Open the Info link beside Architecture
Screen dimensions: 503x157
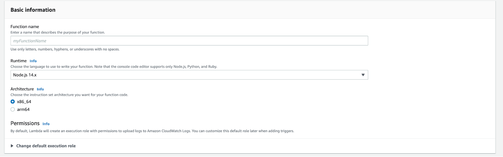click(40, 89)
